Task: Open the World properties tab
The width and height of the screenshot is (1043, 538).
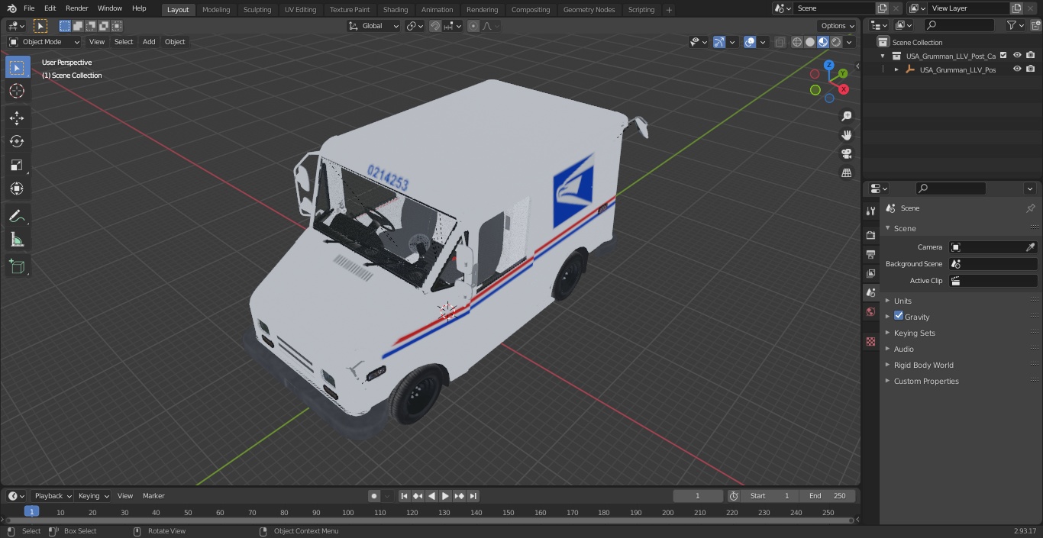Action: 870,311
